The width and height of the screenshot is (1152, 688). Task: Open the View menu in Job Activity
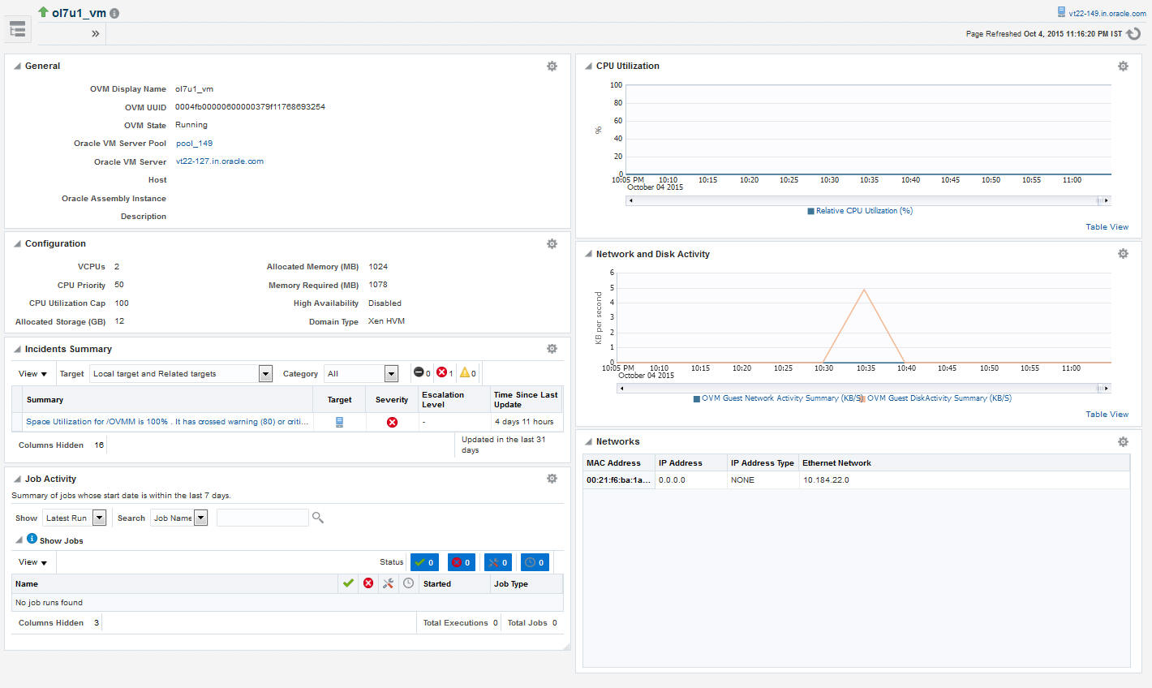click(33, 561)
